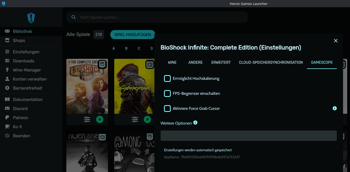The height and width of the screenshot is (172, 350).
Task: Filter library by letter B
Action: click(126, 48)
